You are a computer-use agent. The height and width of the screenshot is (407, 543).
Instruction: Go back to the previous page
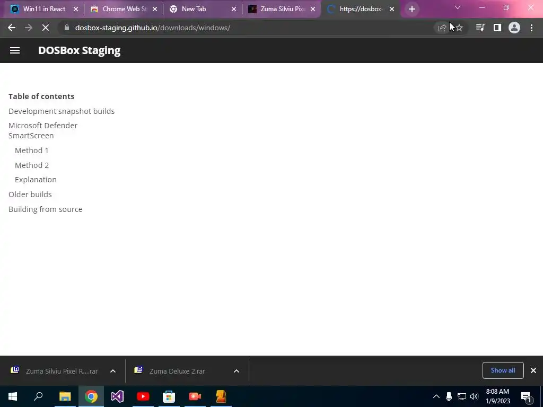click(x=12, y=28)
